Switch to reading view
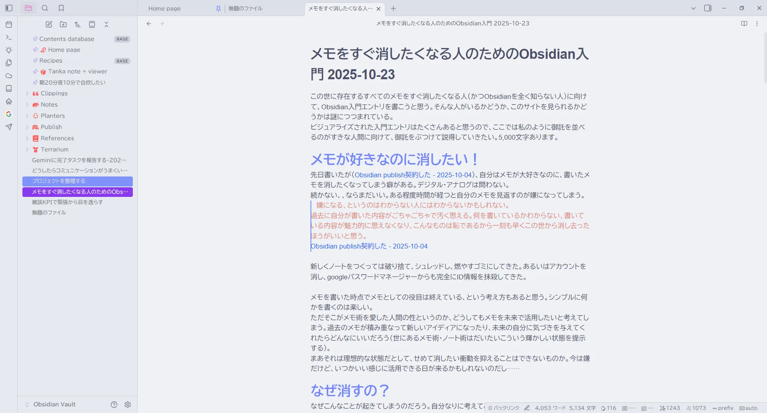767x413 pixels. point(744,24)
